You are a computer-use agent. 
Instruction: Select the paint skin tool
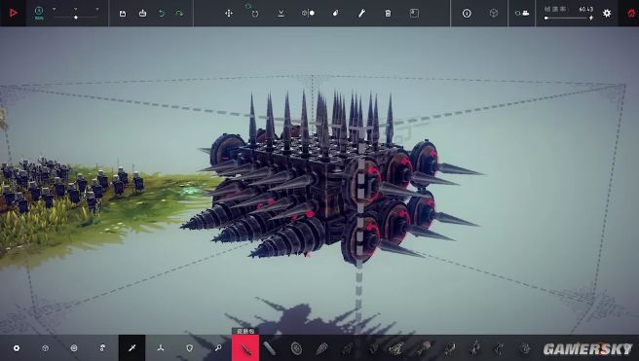[x=335, y=14]
